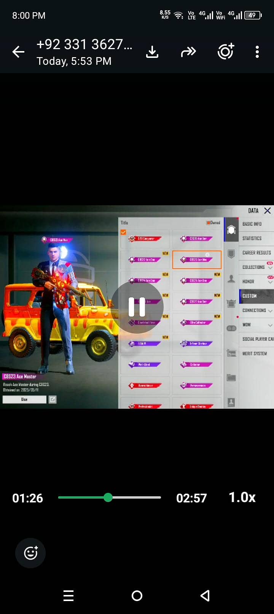
Task: Click the share icon beside Use
Action: point(53,399)
